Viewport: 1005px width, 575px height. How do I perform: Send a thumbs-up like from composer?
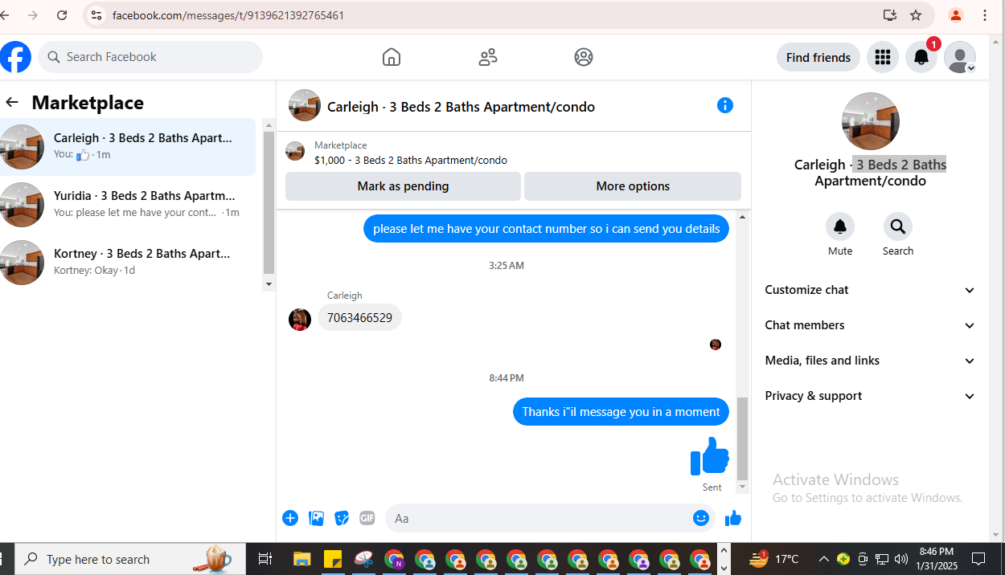[x=732, y=518]
